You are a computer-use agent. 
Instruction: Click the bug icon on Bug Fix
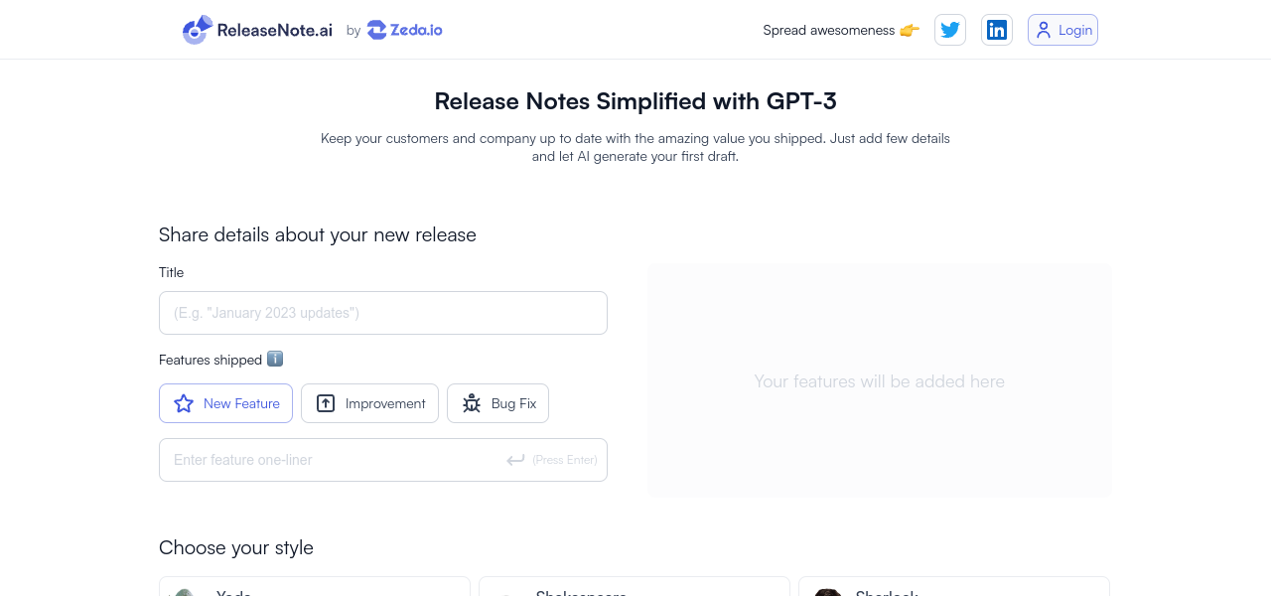pyautogui.click(x=472, y=403)
